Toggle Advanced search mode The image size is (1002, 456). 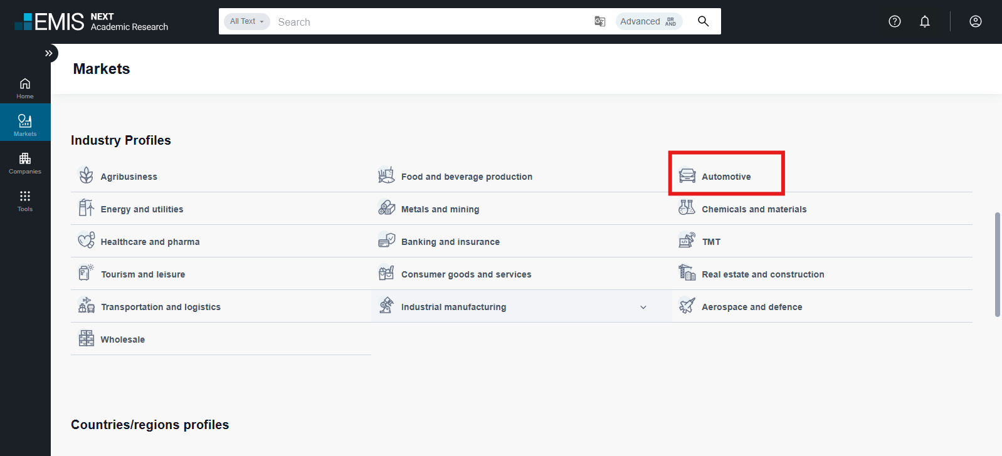click(648, 21)
